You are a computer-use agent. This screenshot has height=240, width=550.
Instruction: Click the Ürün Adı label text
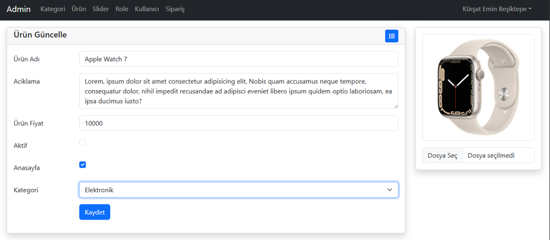26,59
